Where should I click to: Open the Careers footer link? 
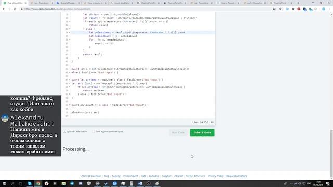(178, 176)
